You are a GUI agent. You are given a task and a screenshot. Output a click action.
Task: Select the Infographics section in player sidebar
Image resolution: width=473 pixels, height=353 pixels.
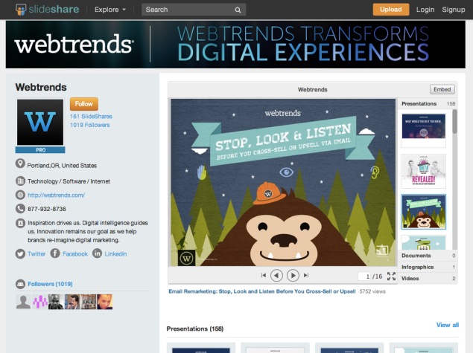tap(428, 267)
